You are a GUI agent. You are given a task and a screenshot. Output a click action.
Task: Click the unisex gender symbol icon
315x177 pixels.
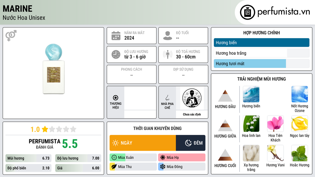tap(11, 36)
